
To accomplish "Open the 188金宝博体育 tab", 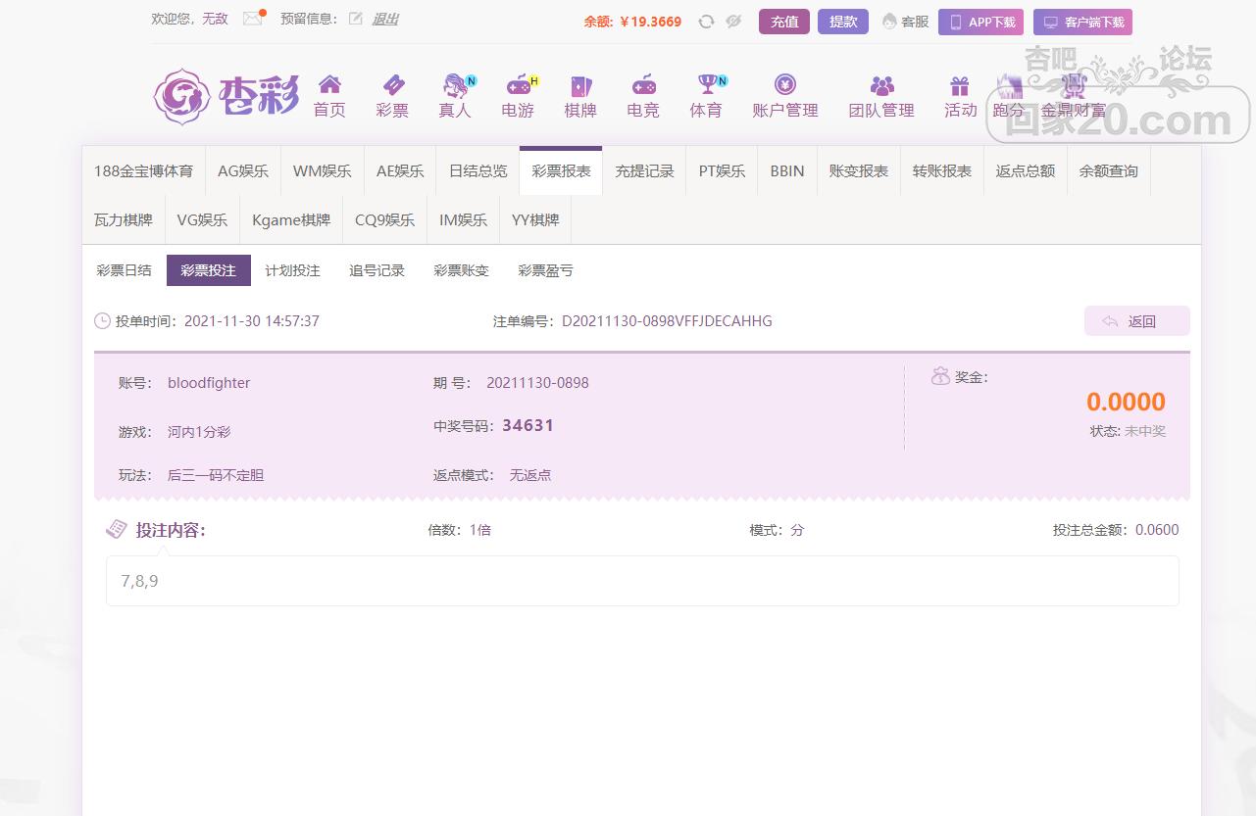I will pyautogui.click(x=143, y=170).
